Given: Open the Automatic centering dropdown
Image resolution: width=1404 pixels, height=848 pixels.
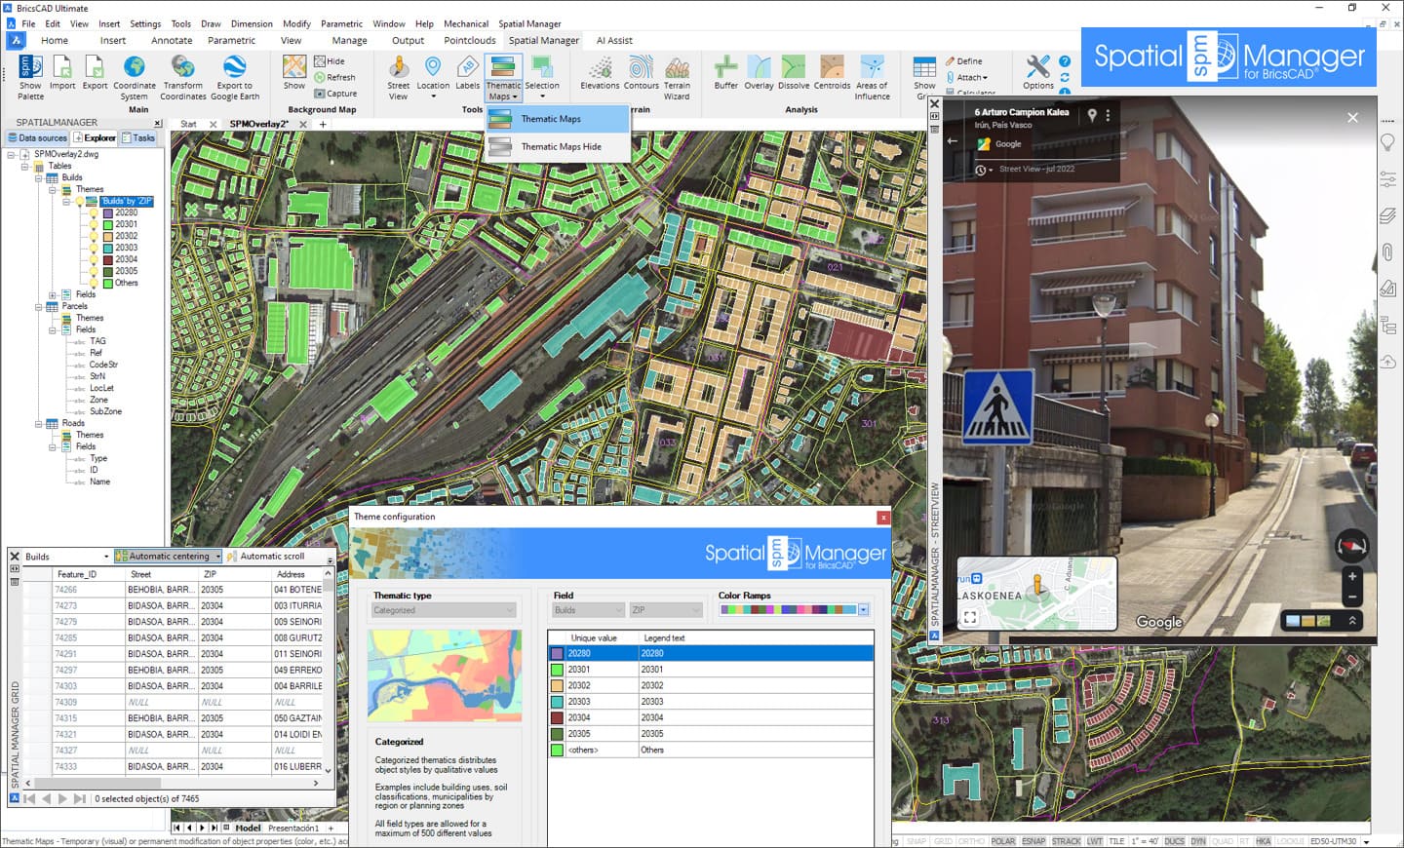Looking at the screenshot, I should click(217, 557).
